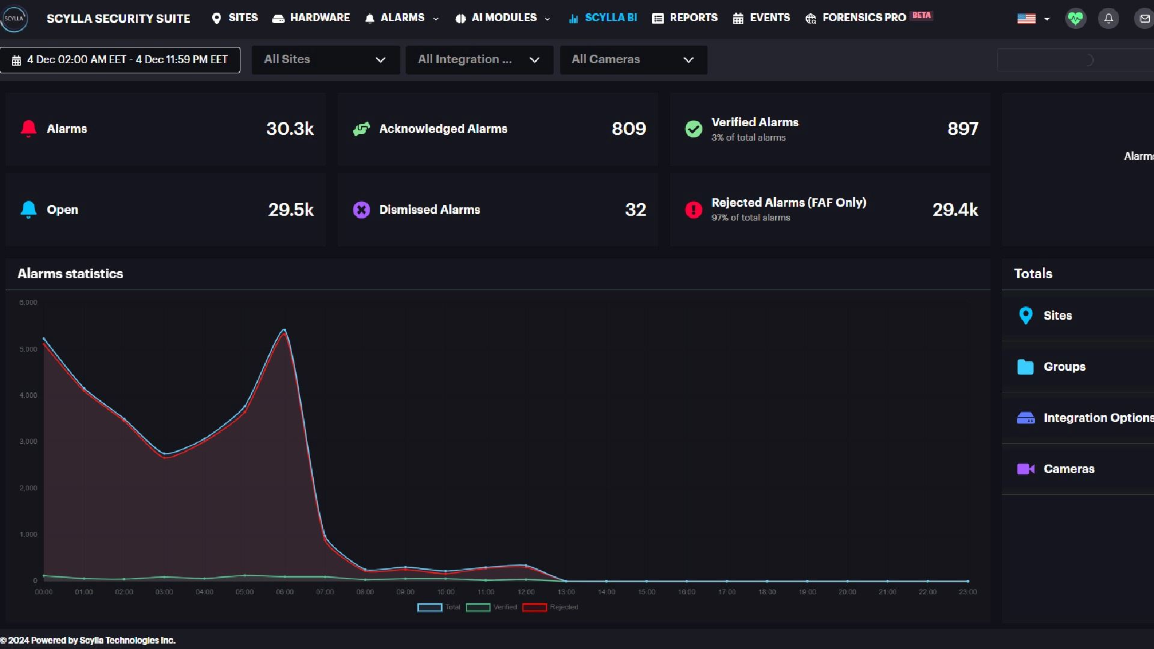This screenshot has height=649, width=1154.
Task: Click the 03:00 label on chart axis
Action: tap(164, 593)
